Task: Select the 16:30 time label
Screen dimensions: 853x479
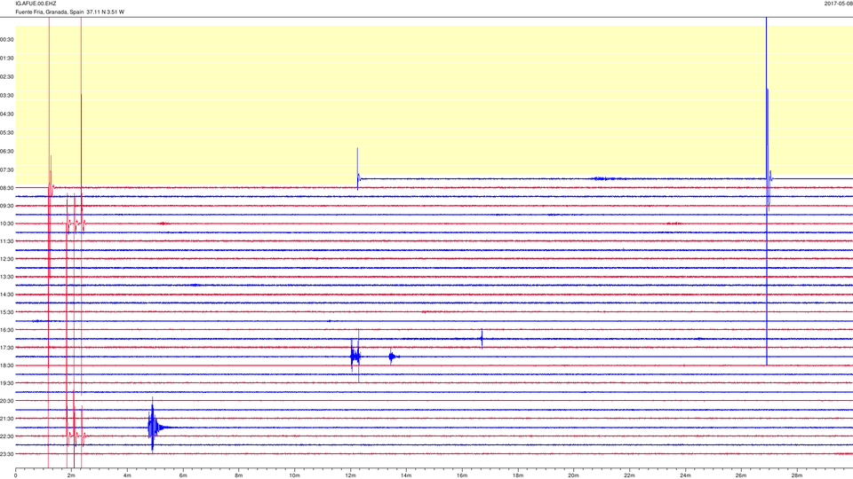Action: [x=7, y=330]
